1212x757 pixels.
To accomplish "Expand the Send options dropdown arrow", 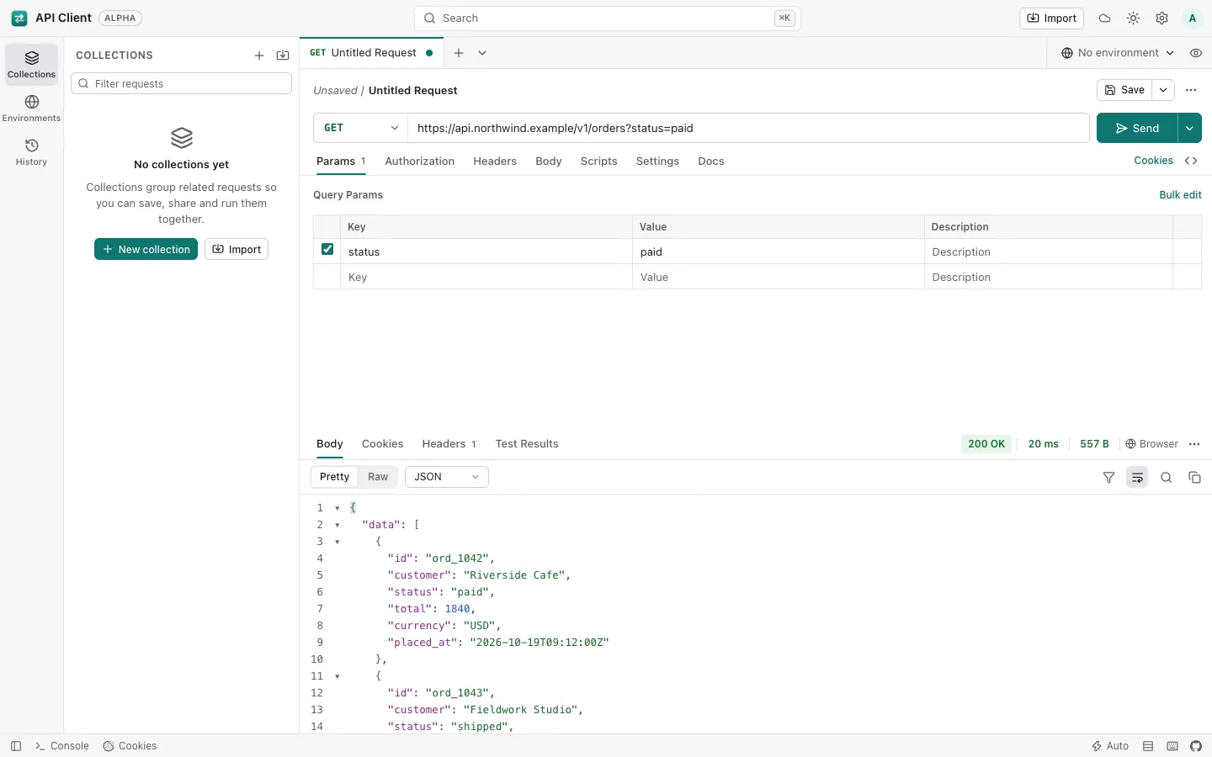I will click(x=1189, y=128).
